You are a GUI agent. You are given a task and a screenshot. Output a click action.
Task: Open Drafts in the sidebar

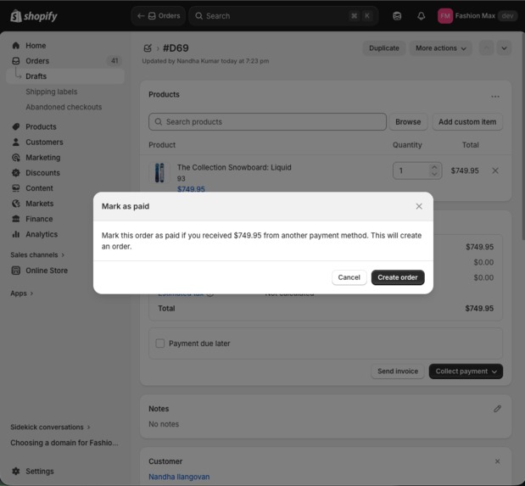pyautogui.click(x=65, y=76)
